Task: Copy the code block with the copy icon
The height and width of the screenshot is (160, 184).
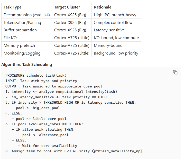Action: point(175,72)
